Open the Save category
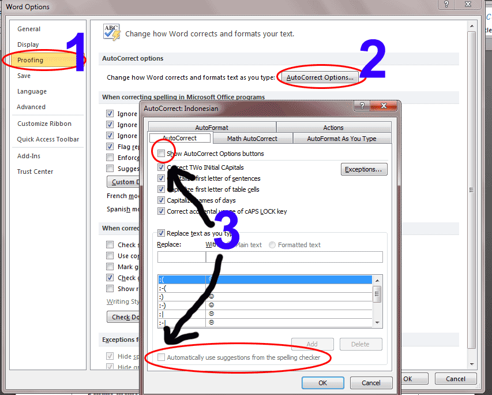Viewport: 492px width, 395px height. point(24,76)
